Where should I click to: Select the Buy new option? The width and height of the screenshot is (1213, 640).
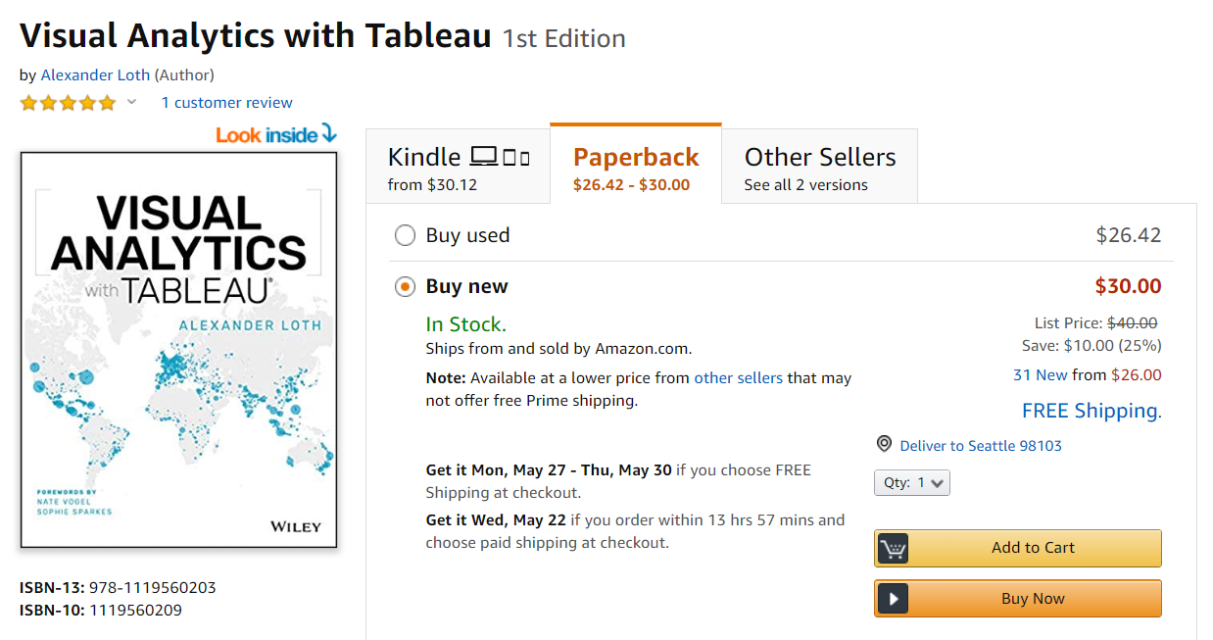coord(405,286)
